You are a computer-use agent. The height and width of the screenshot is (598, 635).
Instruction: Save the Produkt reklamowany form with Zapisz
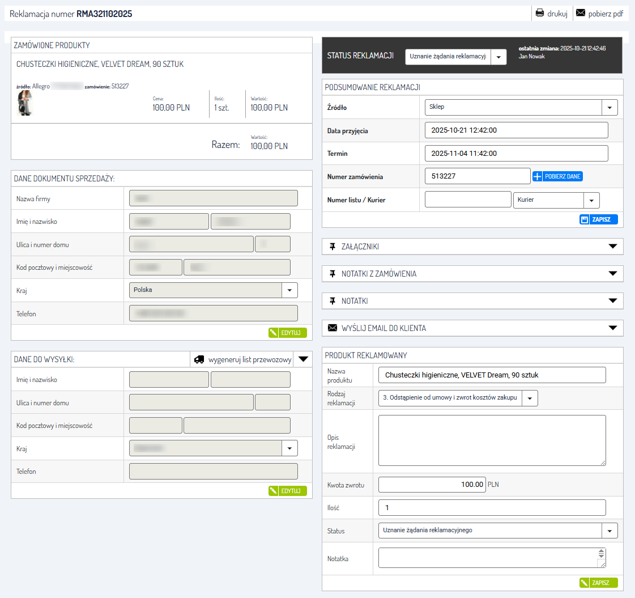[x=598, y=583]
